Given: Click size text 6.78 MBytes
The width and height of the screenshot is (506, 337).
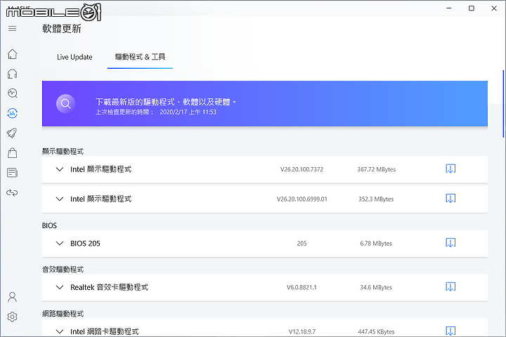Looking at the screenshot, I should [x=376, y=244].
